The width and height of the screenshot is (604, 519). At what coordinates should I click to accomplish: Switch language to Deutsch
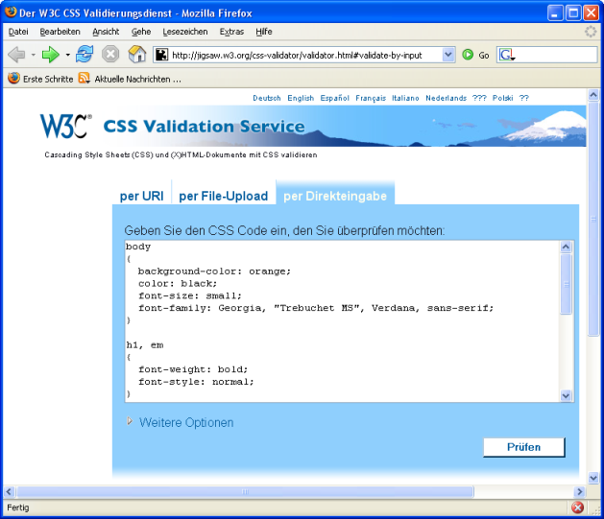267,98
